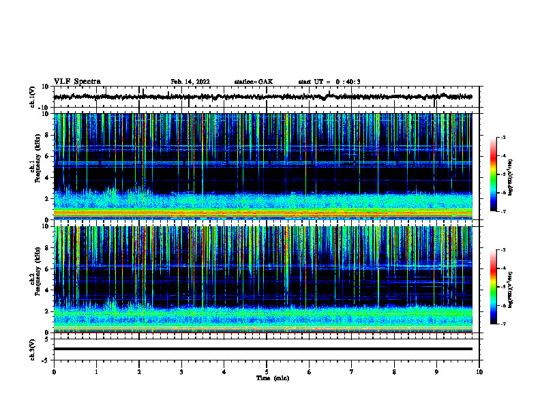Click the "start UT = 0 : 40: 3" text
540x417 pixels.
coord(329,82)
